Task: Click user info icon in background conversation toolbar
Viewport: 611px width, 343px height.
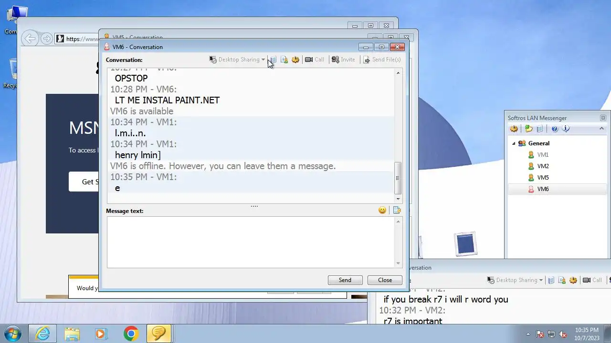Action: [x=562, y=280]
